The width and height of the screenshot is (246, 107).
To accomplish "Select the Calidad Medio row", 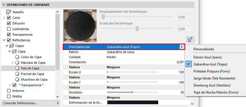I will [124, 57].
